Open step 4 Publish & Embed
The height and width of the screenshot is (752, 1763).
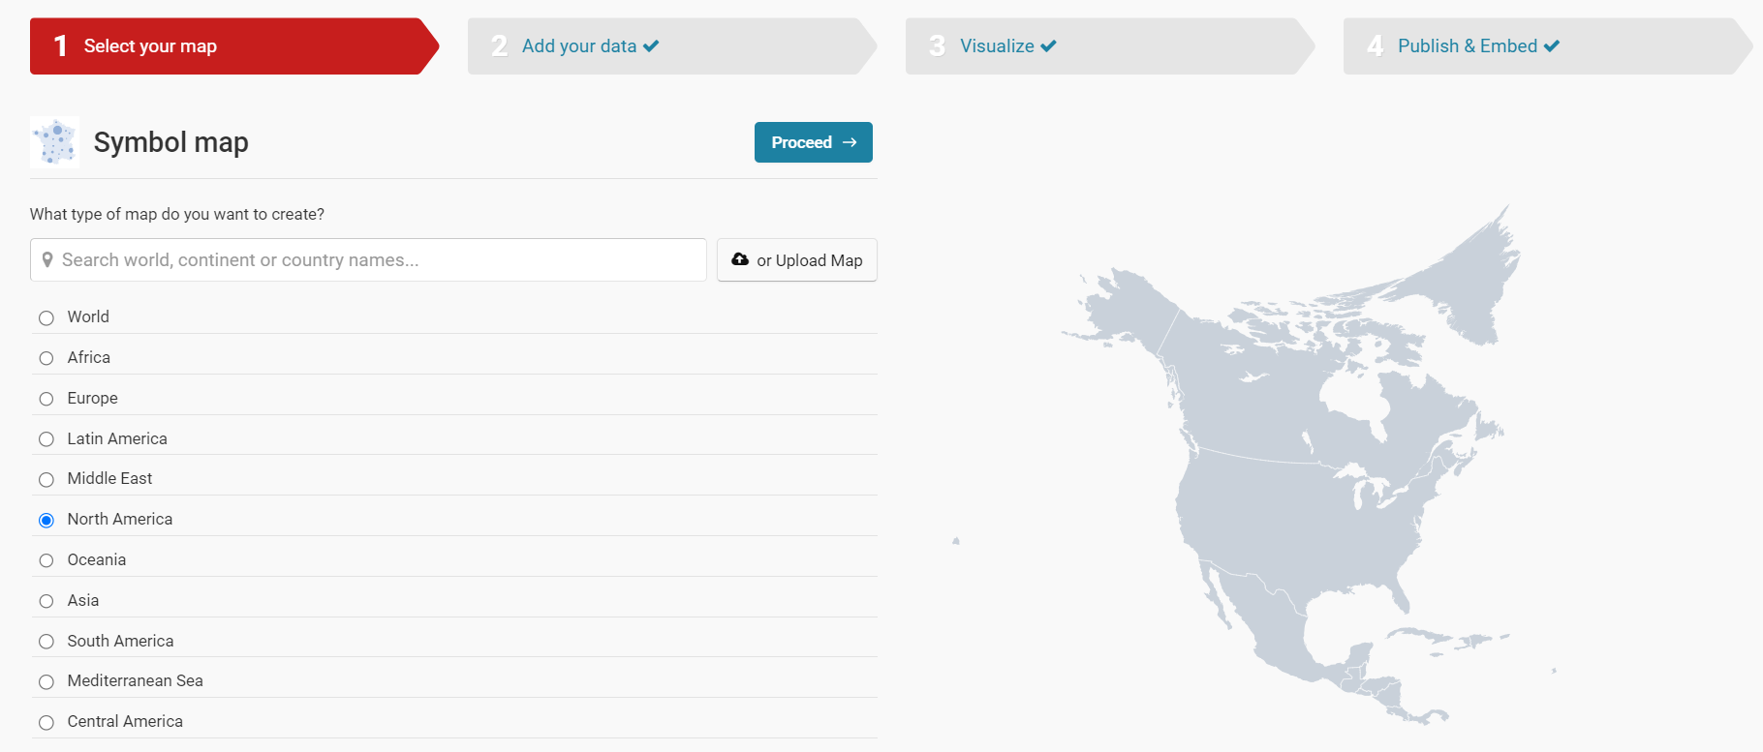(x=1548, y=46)
